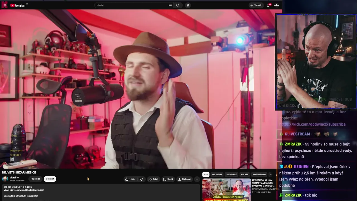Open the notifications bell
This screenshot has width=357, height=201.
269,5
